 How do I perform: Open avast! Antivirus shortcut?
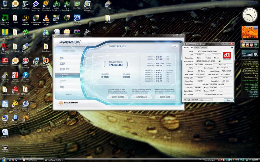[15, 120]
